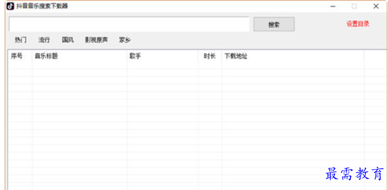Sort by 音乐标题 column header
This screenshot has width=388, height=190.
[79, 56]
